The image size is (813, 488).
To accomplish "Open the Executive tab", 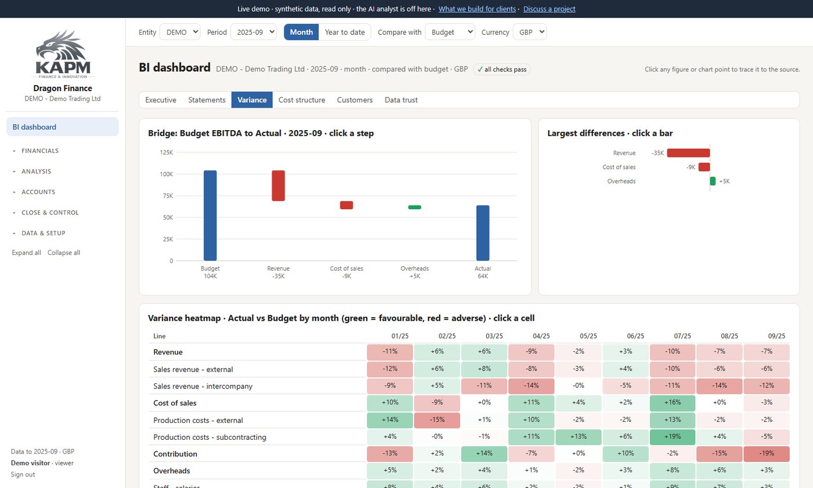I will (x=161, y=100).
